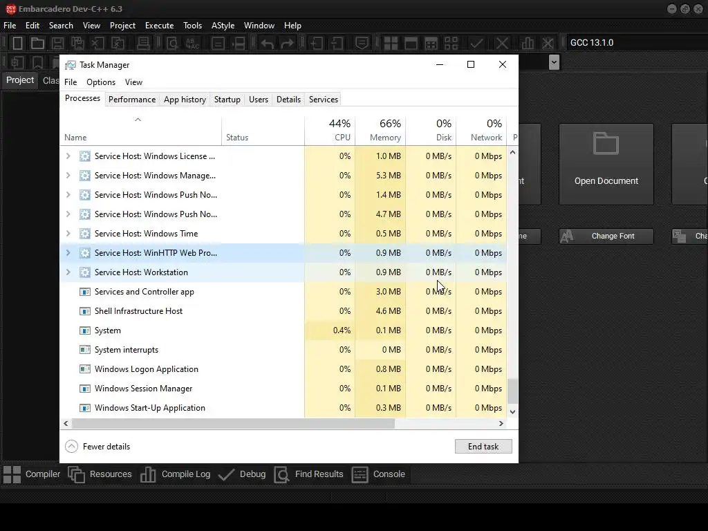708x531 pixels.
Task: Click the Change Font button
Action: [x=606, y=236]
